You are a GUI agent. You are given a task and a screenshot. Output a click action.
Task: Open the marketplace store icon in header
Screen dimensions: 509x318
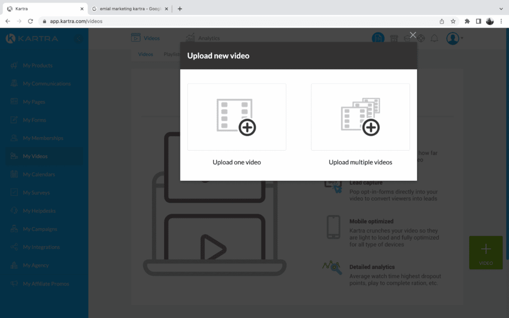click(394, 39)
